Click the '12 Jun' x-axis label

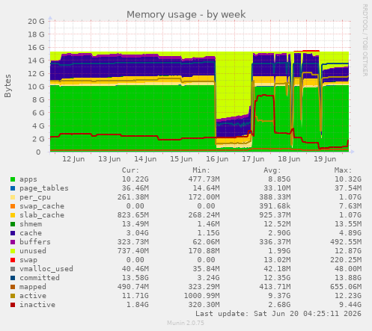pos(73,159)
